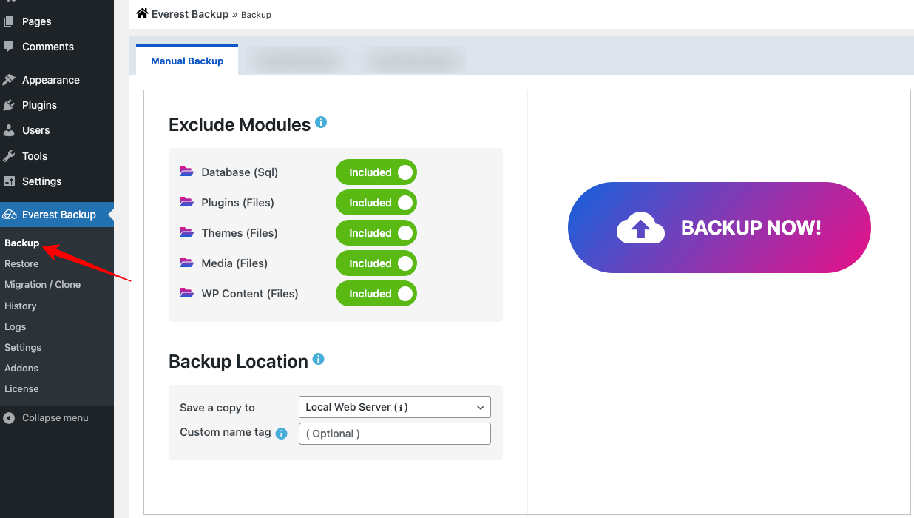Toggle Media (Files) Included switch
The height and width of the screenshot is (518, 914).
point(376,263)
